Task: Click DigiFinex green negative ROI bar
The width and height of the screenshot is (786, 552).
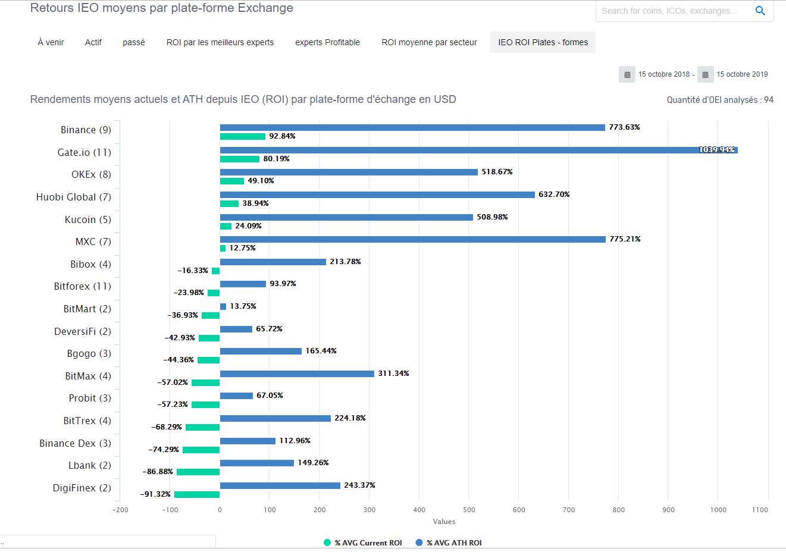Action: pos(197,494)
